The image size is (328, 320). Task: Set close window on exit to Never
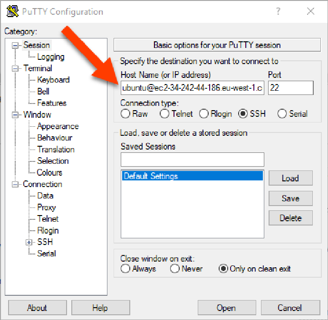tap(175, 269)
